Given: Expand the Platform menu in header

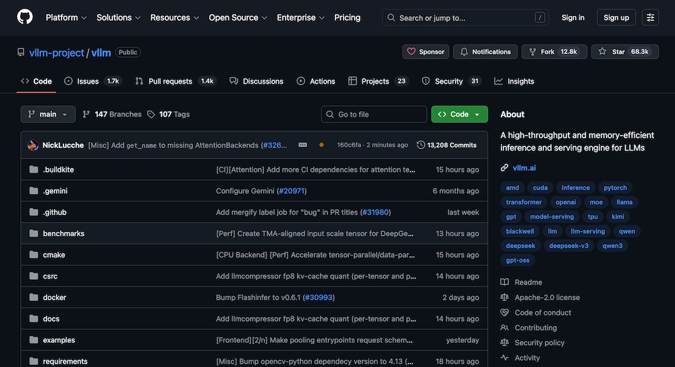Looking at the screenshot, I should point(66,18).
